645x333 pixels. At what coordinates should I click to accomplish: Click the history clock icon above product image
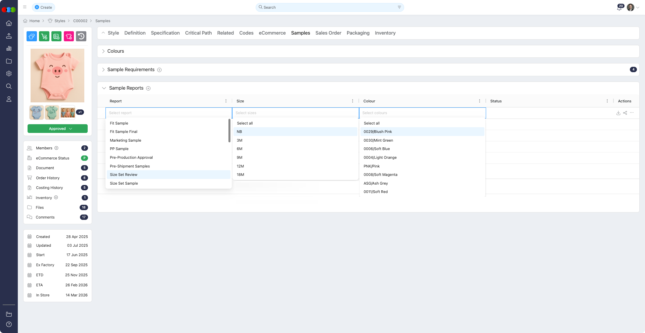81,36
